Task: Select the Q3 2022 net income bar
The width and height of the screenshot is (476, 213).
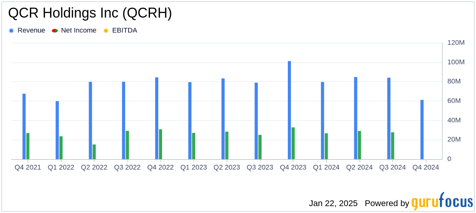Action: pos(127,145)
